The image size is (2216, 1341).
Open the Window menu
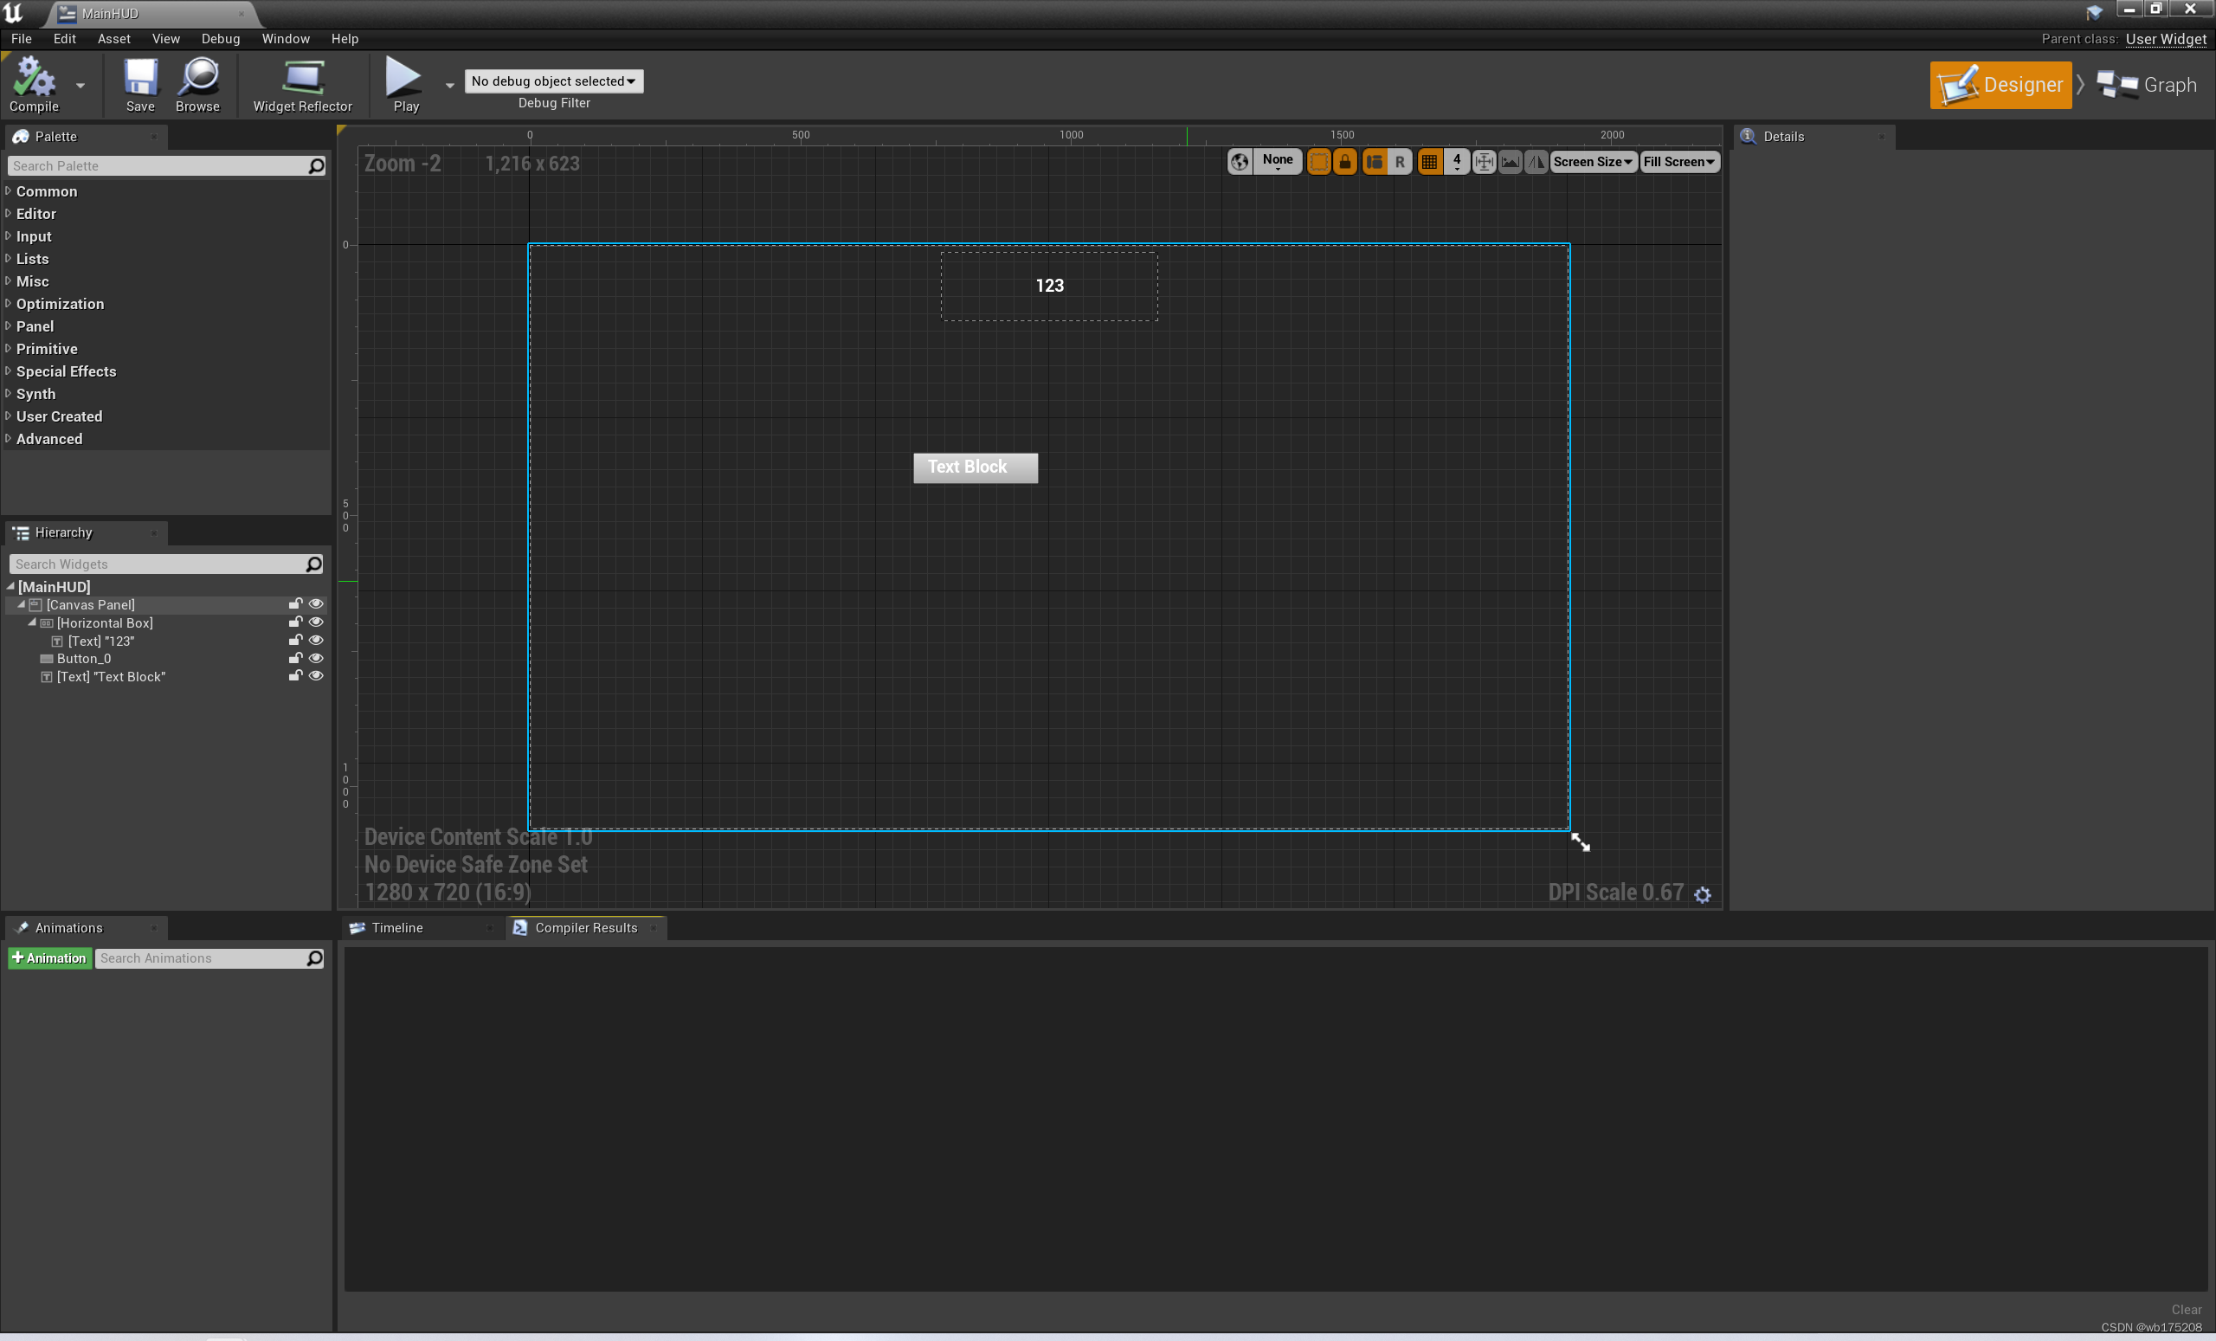(285, 39)
